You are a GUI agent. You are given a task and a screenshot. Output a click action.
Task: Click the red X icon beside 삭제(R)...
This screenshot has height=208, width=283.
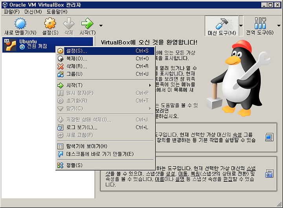coord(60,66)
